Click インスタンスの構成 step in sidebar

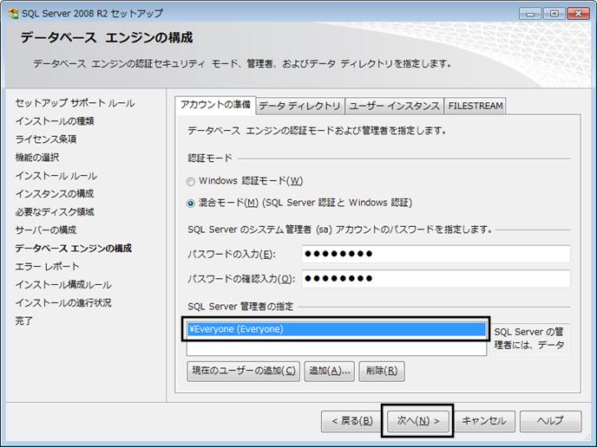coord(55,194)
